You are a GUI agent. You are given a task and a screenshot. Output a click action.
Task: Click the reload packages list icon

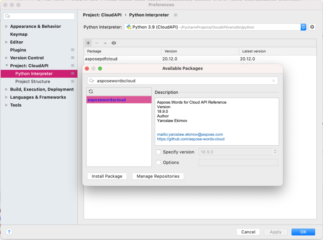coord(91,91)
